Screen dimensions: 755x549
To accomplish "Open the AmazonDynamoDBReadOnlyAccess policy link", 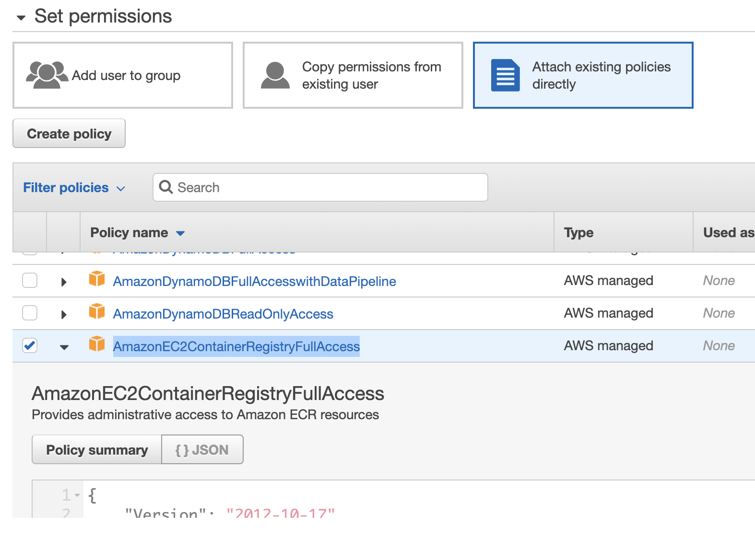I will coord(223,314).
